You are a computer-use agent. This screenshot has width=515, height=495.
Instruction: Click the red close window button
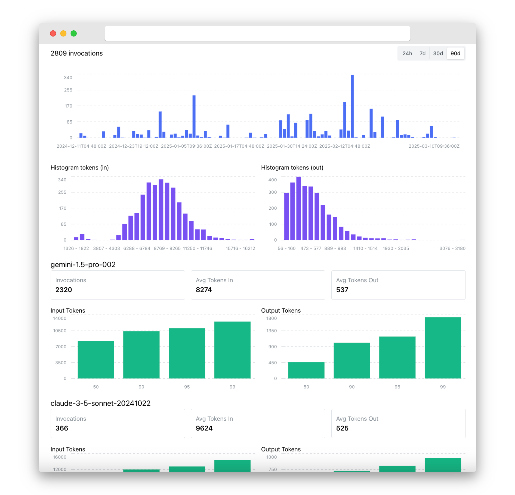tap(53, 33)
